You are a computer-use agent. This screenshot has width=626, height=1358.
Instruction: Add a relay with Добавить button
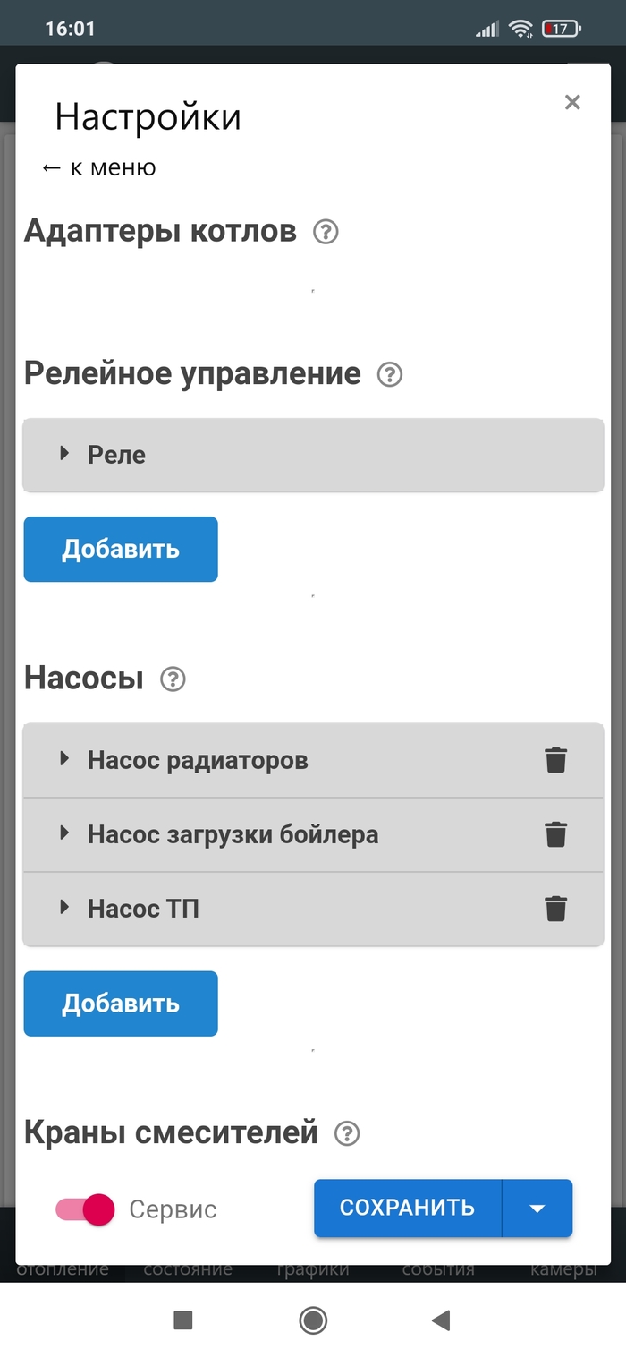[x=121, y=549]
